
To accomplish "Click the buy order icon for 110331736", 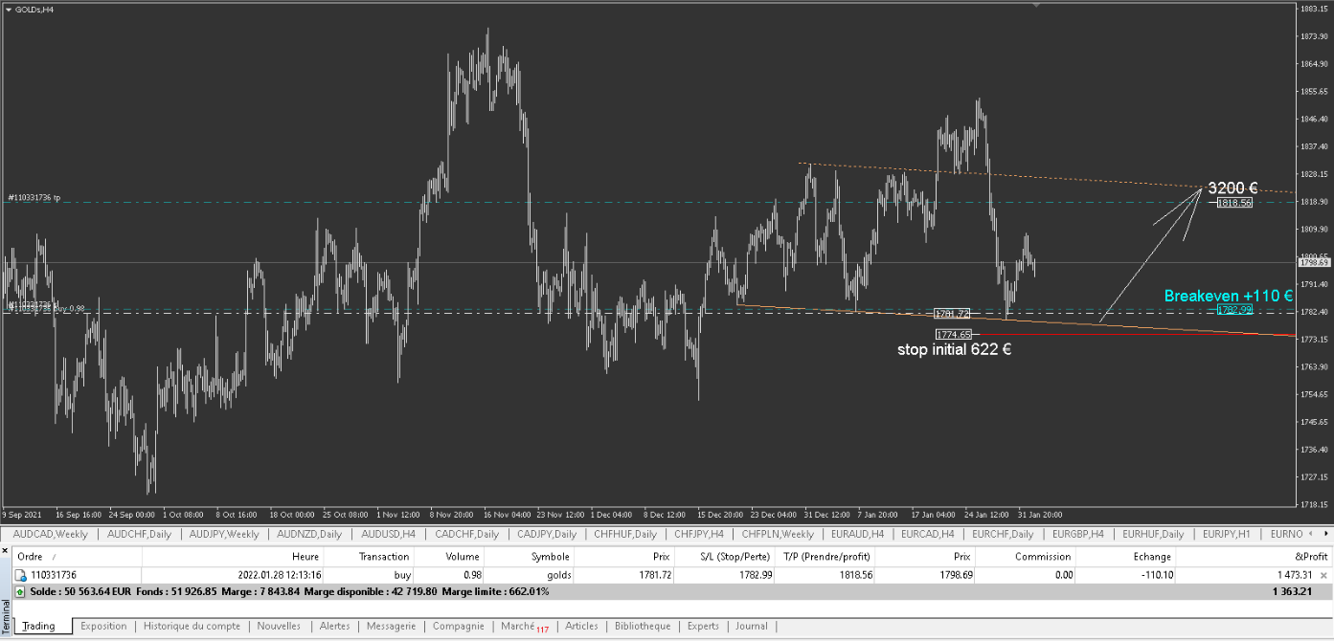I will point(20,576).
